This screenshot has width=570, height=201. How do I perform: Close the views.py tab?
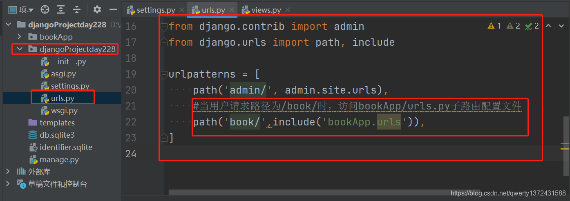tap(287, 10)
